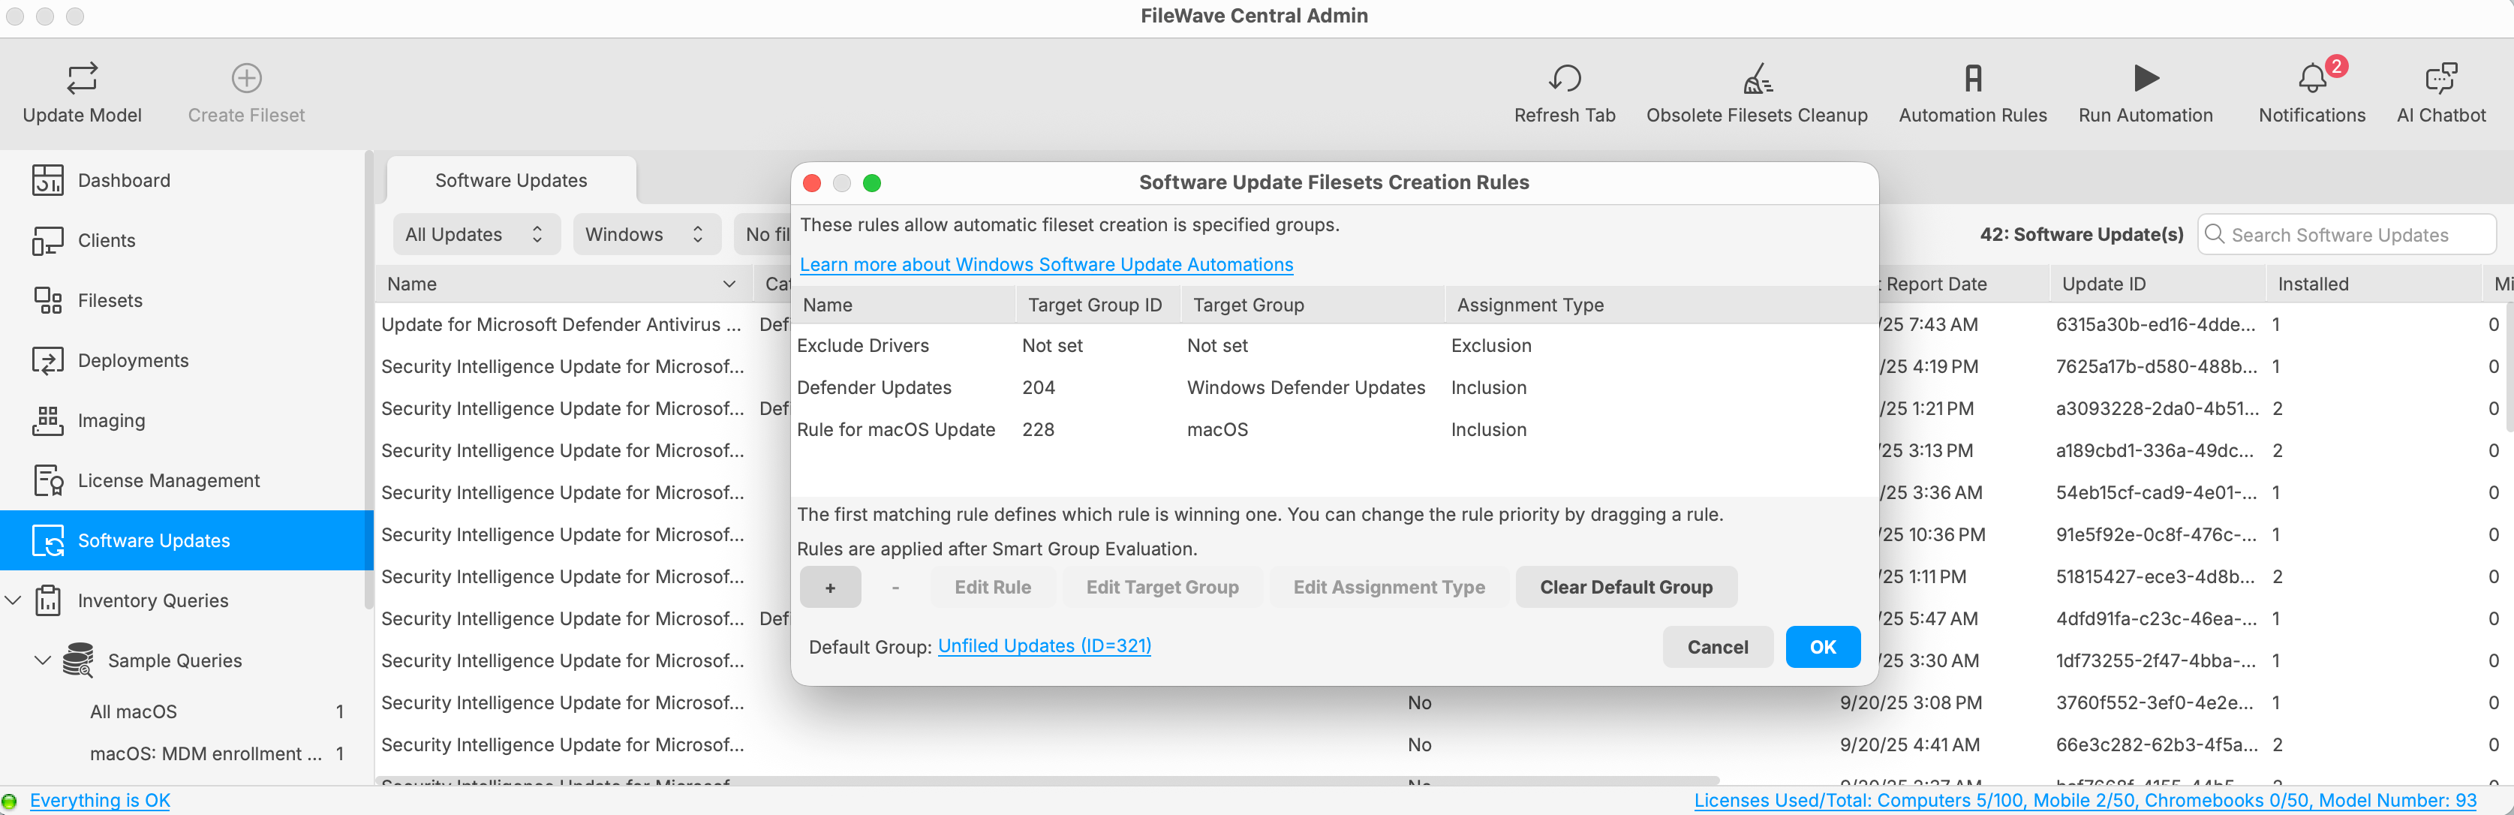Click the OK button in the dialog

(1822, 647)
